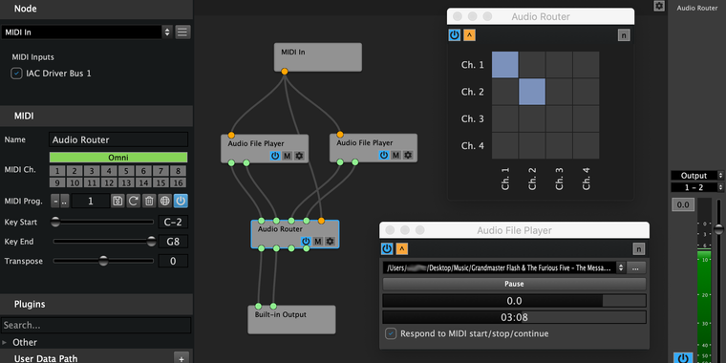Screen dimensions: 726x363
Task: Click the plugin Search field
Action: pos(96,325)
